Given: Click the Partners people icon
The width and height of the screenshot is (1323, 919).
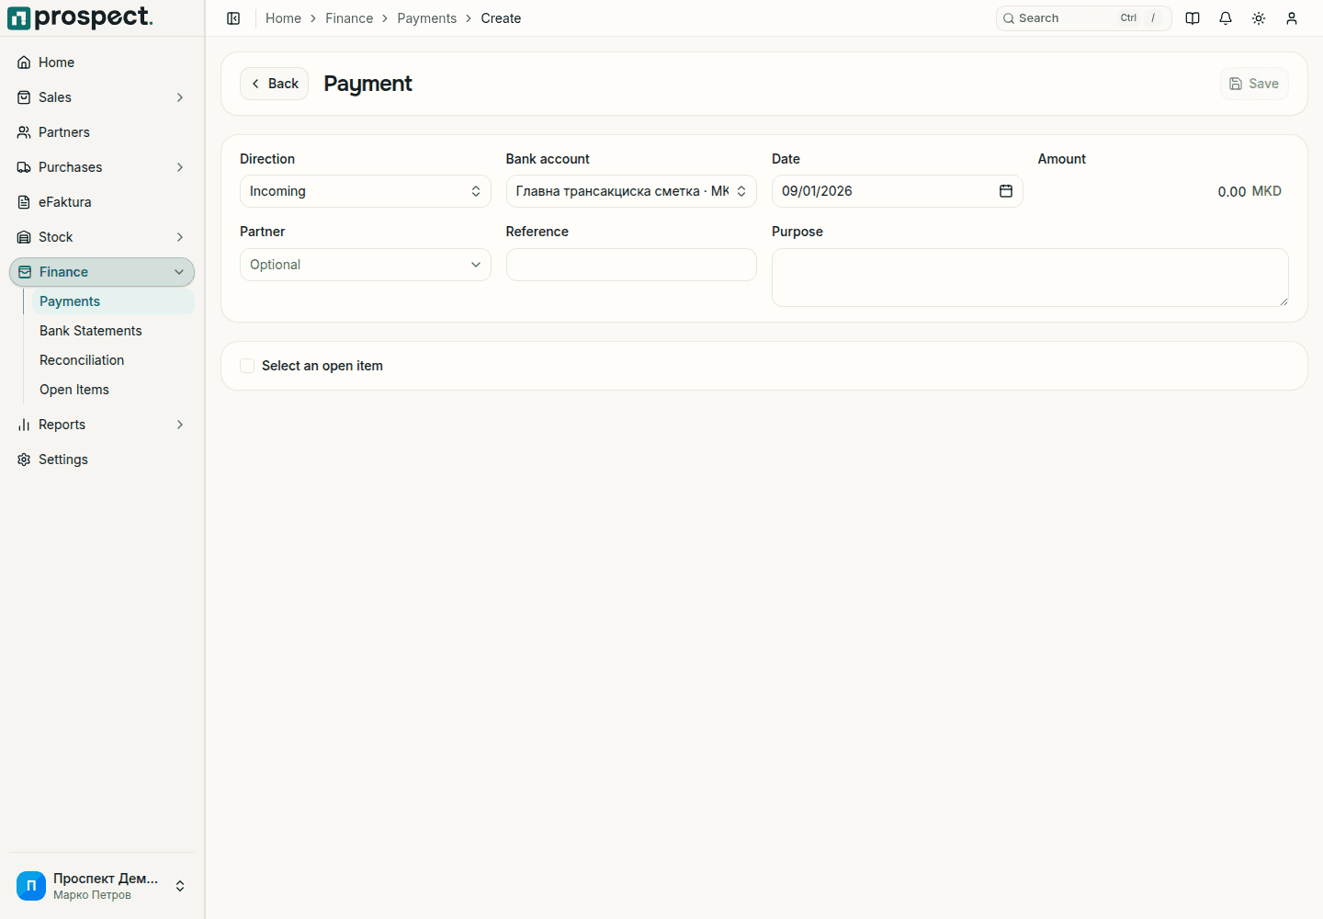Looking at the screenshot, I should tap(24, 132).
